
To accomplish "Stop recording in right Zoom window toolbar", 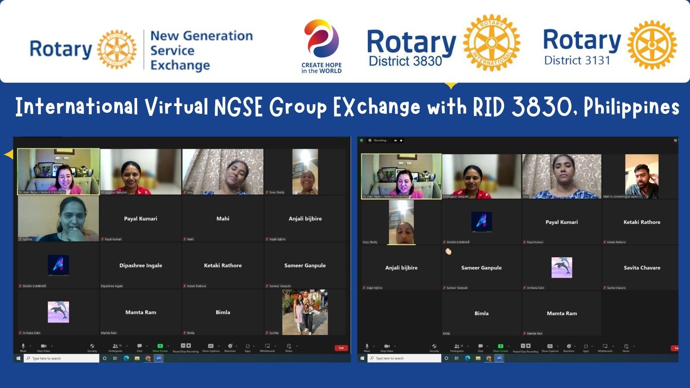I will [x=528, y=346].
